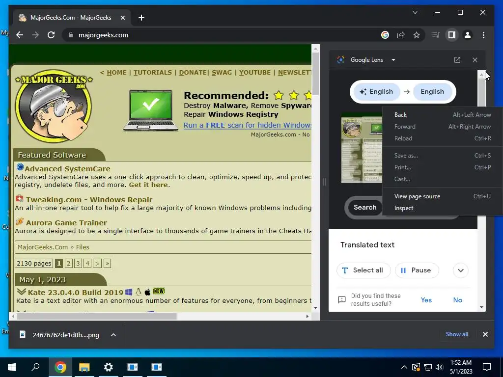
Task: Click the next page > button
Action: pos(97,264)
